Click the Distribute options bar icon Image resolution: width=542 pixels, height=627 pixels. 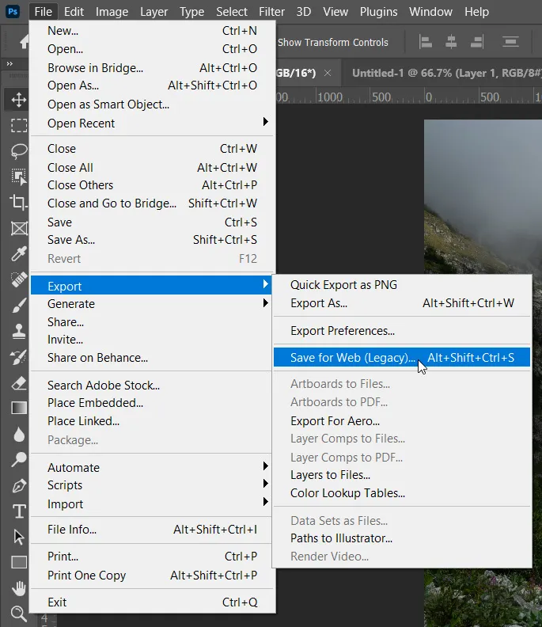point(510,42)
